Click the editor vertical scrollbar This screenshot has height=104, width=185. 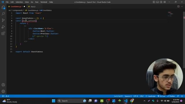click(184, 40)
